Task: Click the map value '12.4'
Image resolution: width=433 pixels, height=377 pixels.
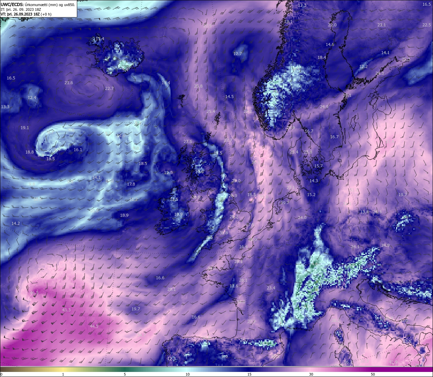Action: coord(32,97)
